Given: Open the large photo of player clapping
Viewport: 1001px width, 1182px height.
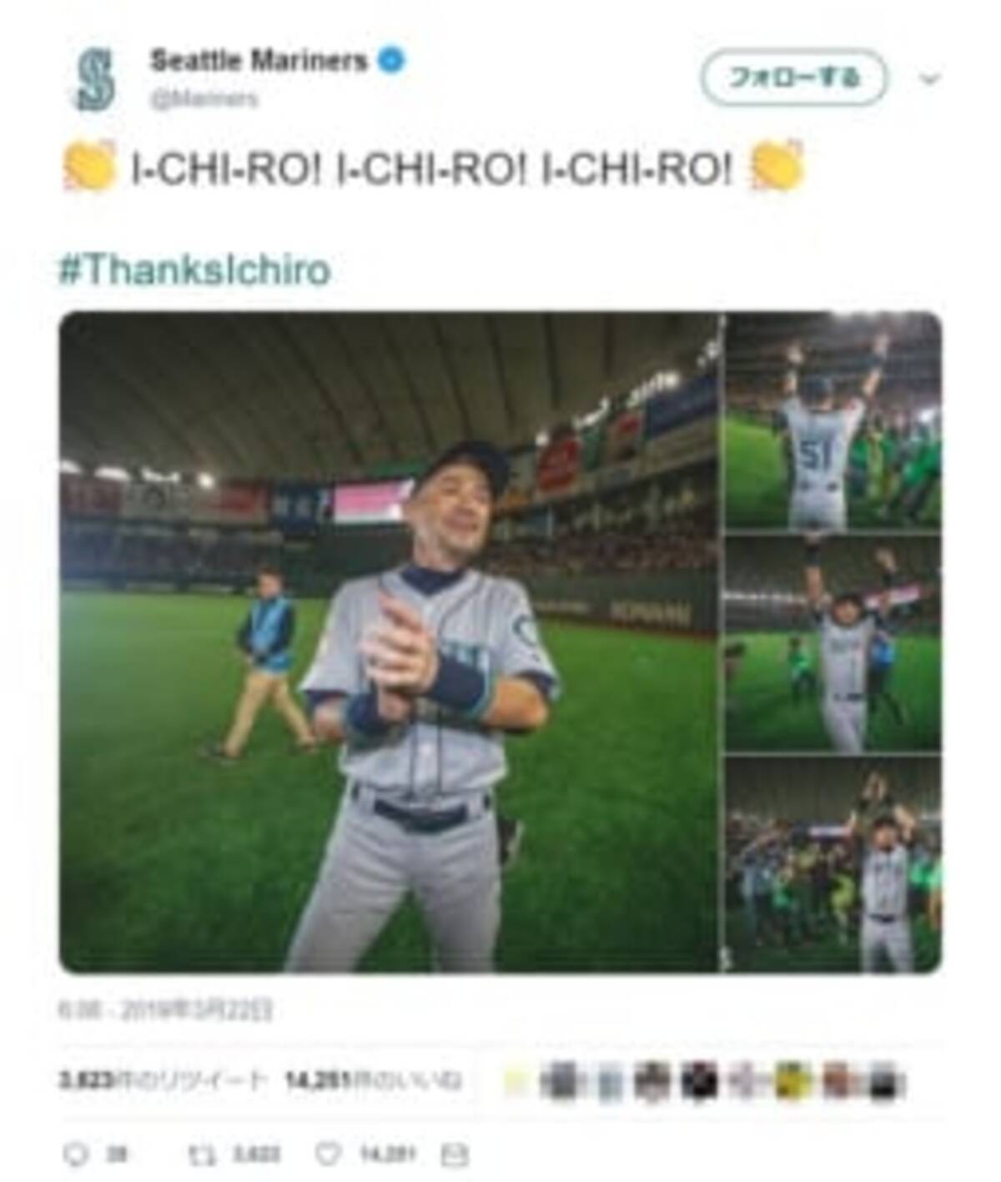Looking at the screenshot, I should point(389,641).
